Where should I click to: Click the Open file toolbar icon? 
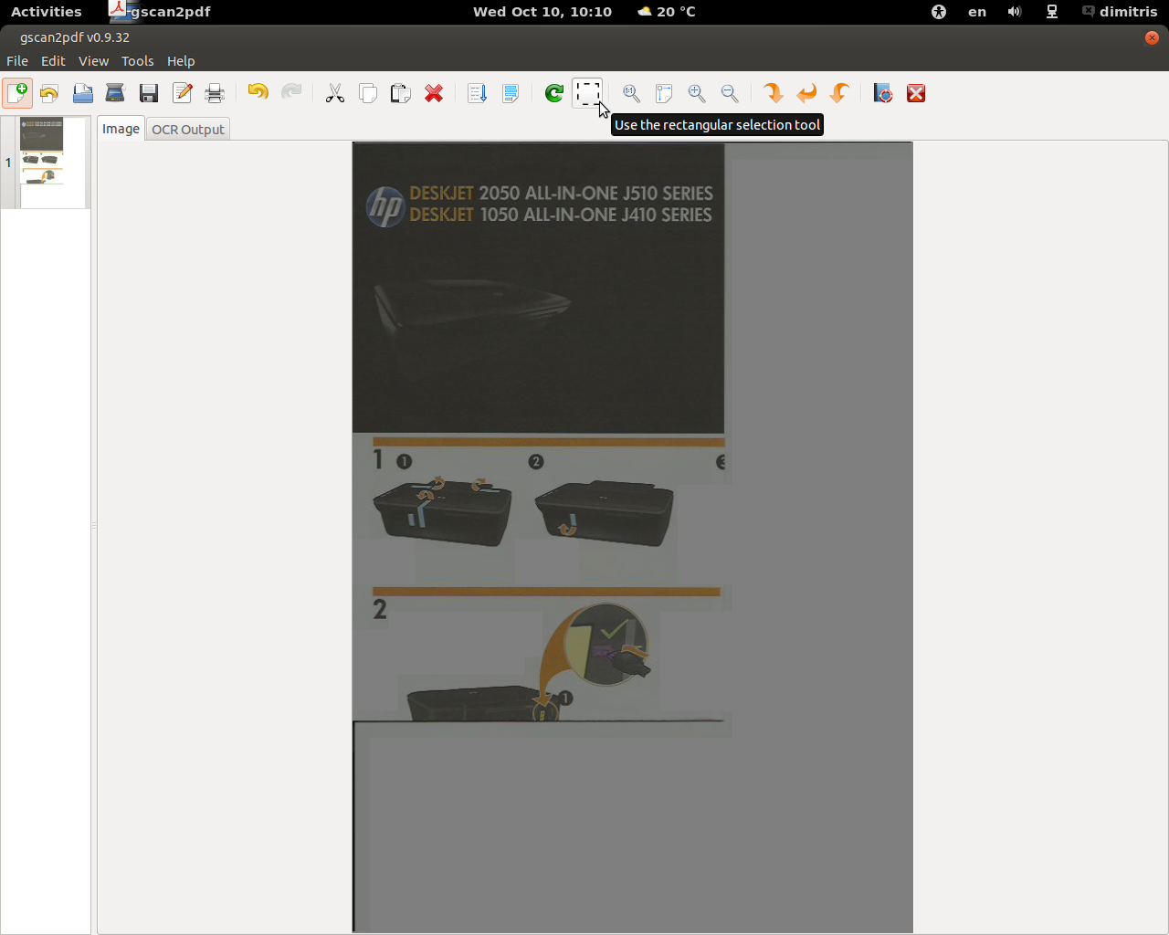tap(49, 93)
